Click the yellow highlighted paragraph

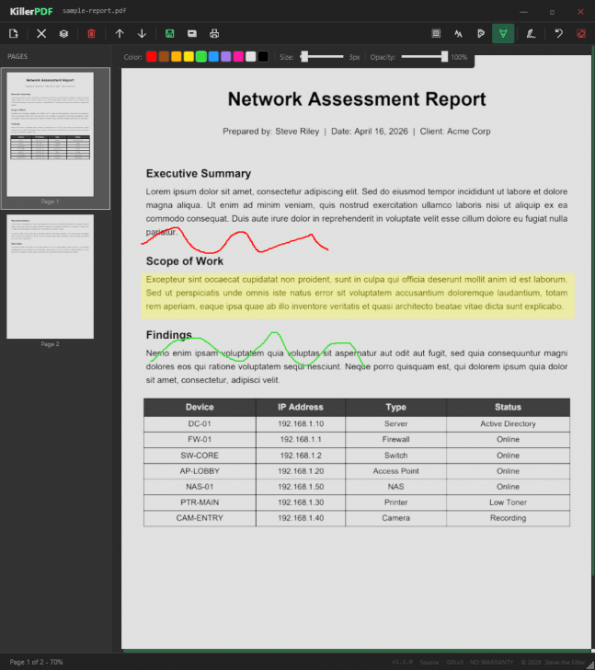click(x=358, y=295)
